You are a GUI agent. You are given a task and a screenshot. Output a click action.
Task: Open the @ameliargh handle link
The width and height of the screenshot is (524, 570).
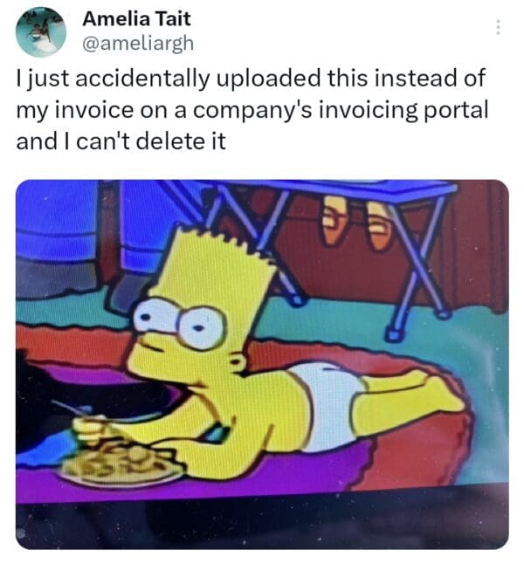tap(138, 44)
